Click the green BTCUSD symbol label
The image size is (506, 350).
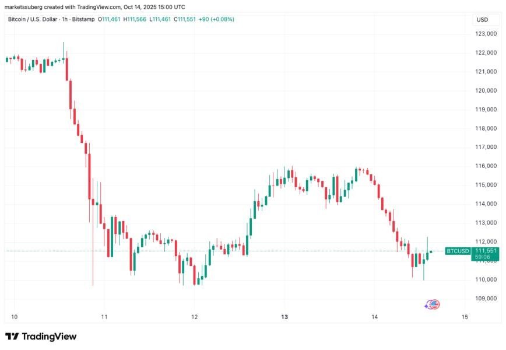tap(457, 251)
